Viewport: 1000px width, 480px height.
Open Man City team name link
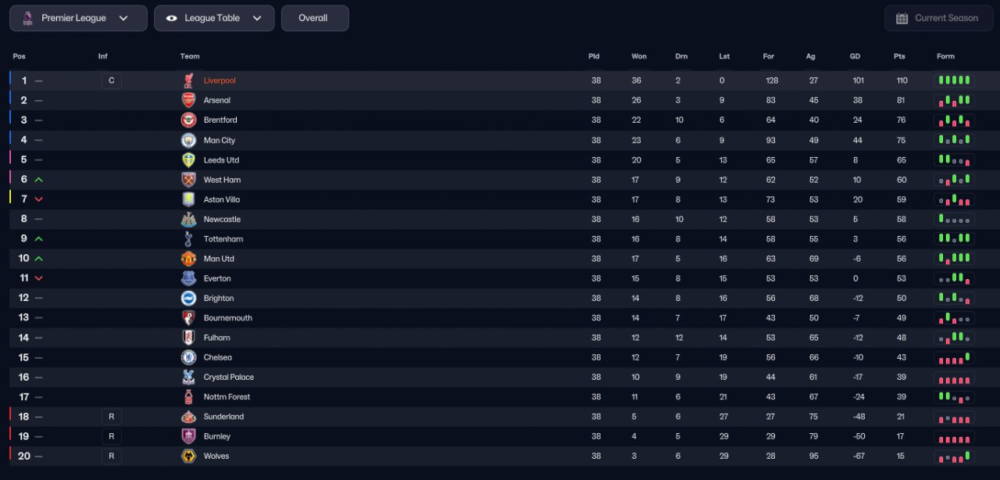pos(220,140)
